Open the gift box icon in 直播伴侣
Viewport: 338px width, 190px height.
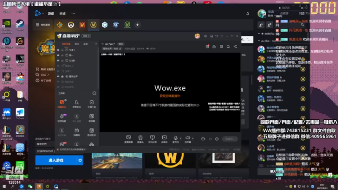[207, 46]
